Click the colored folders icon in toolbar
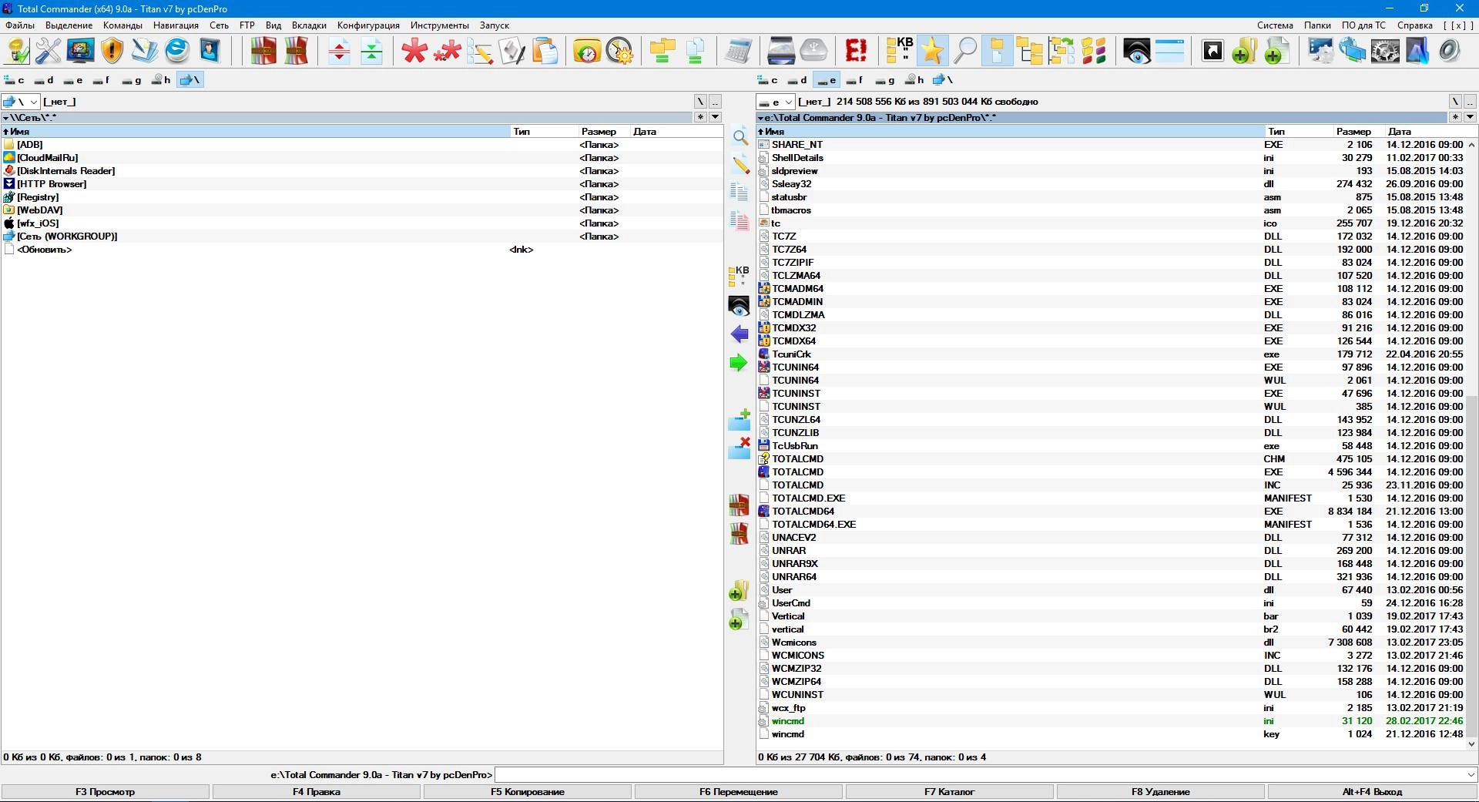Viewport: 1479px width, 802px height. pyautogui.click(x=1094, y=51)
